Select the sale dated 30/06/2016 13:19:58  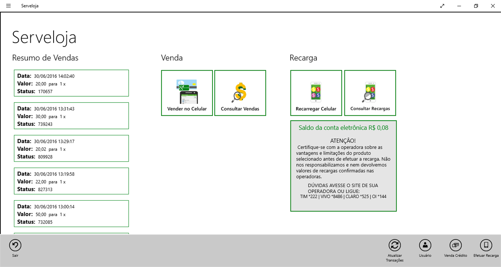[x=71, y=181]
